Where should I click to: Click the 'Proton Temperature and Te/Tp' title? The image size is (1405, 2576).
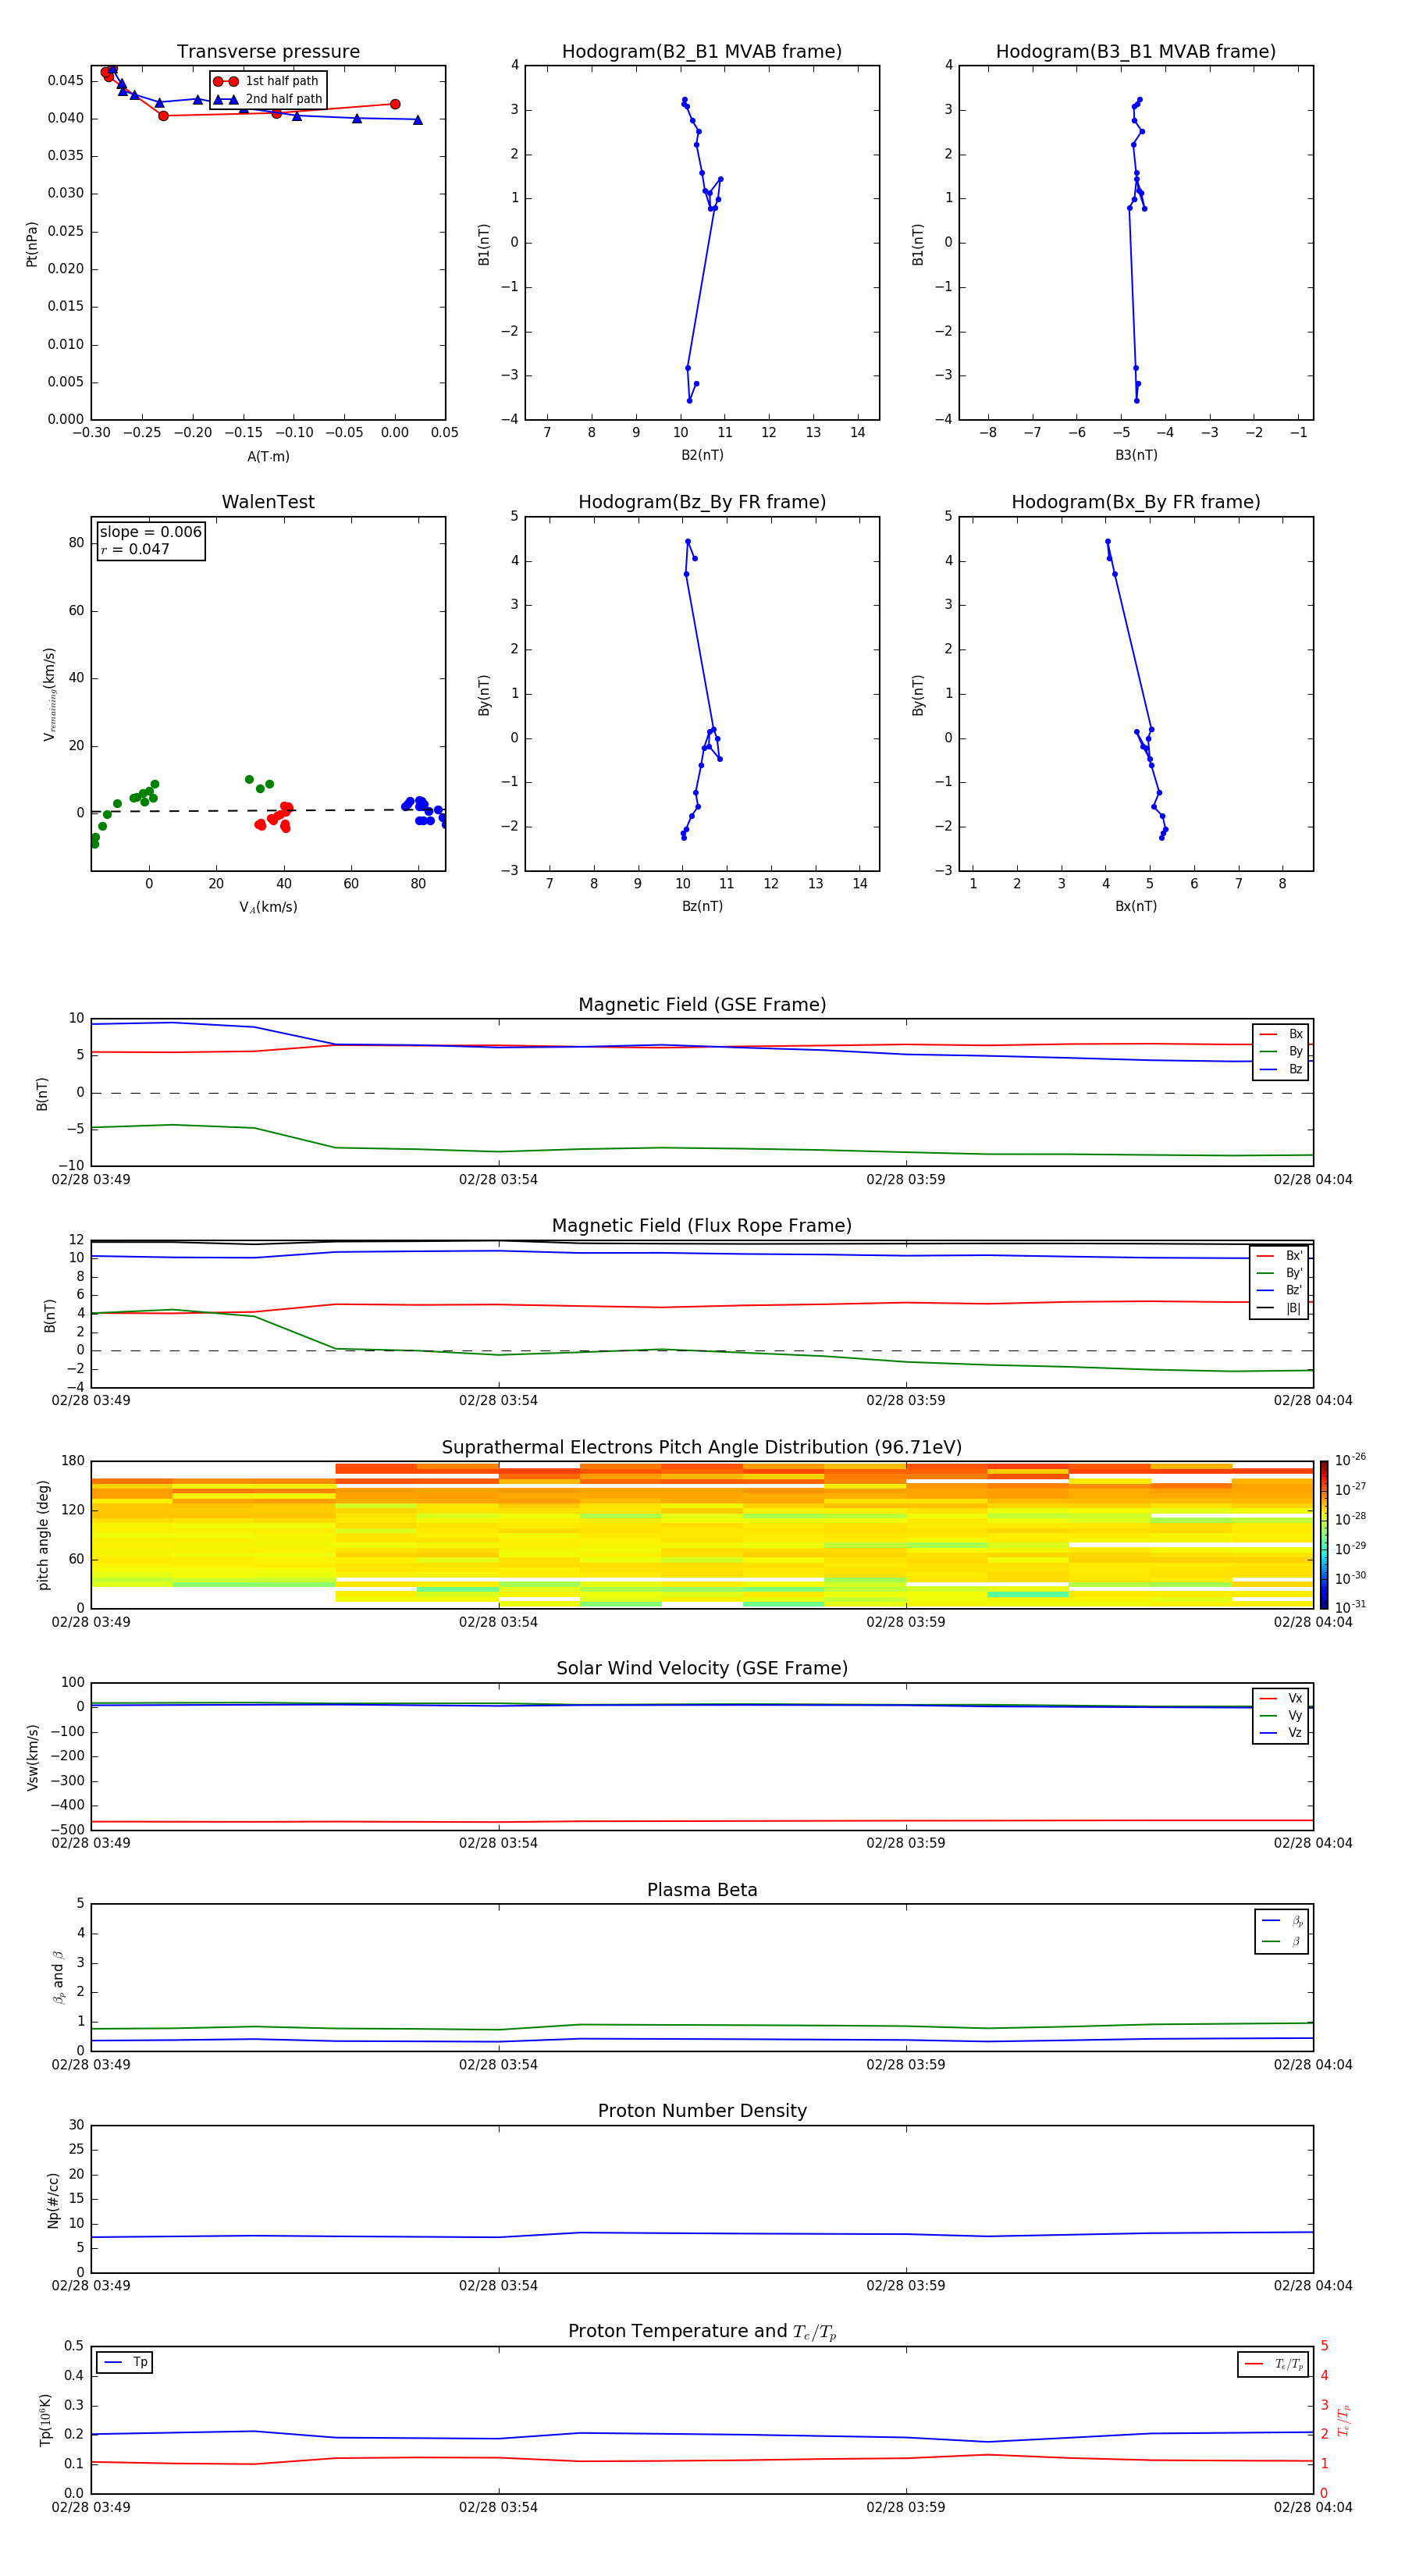coord(702,2332)
